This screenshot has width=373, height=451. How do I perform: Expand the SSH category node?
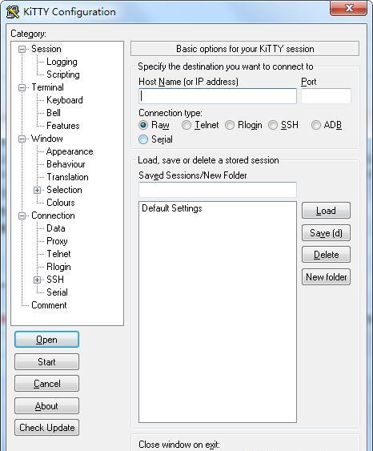[x=37, y=280]
